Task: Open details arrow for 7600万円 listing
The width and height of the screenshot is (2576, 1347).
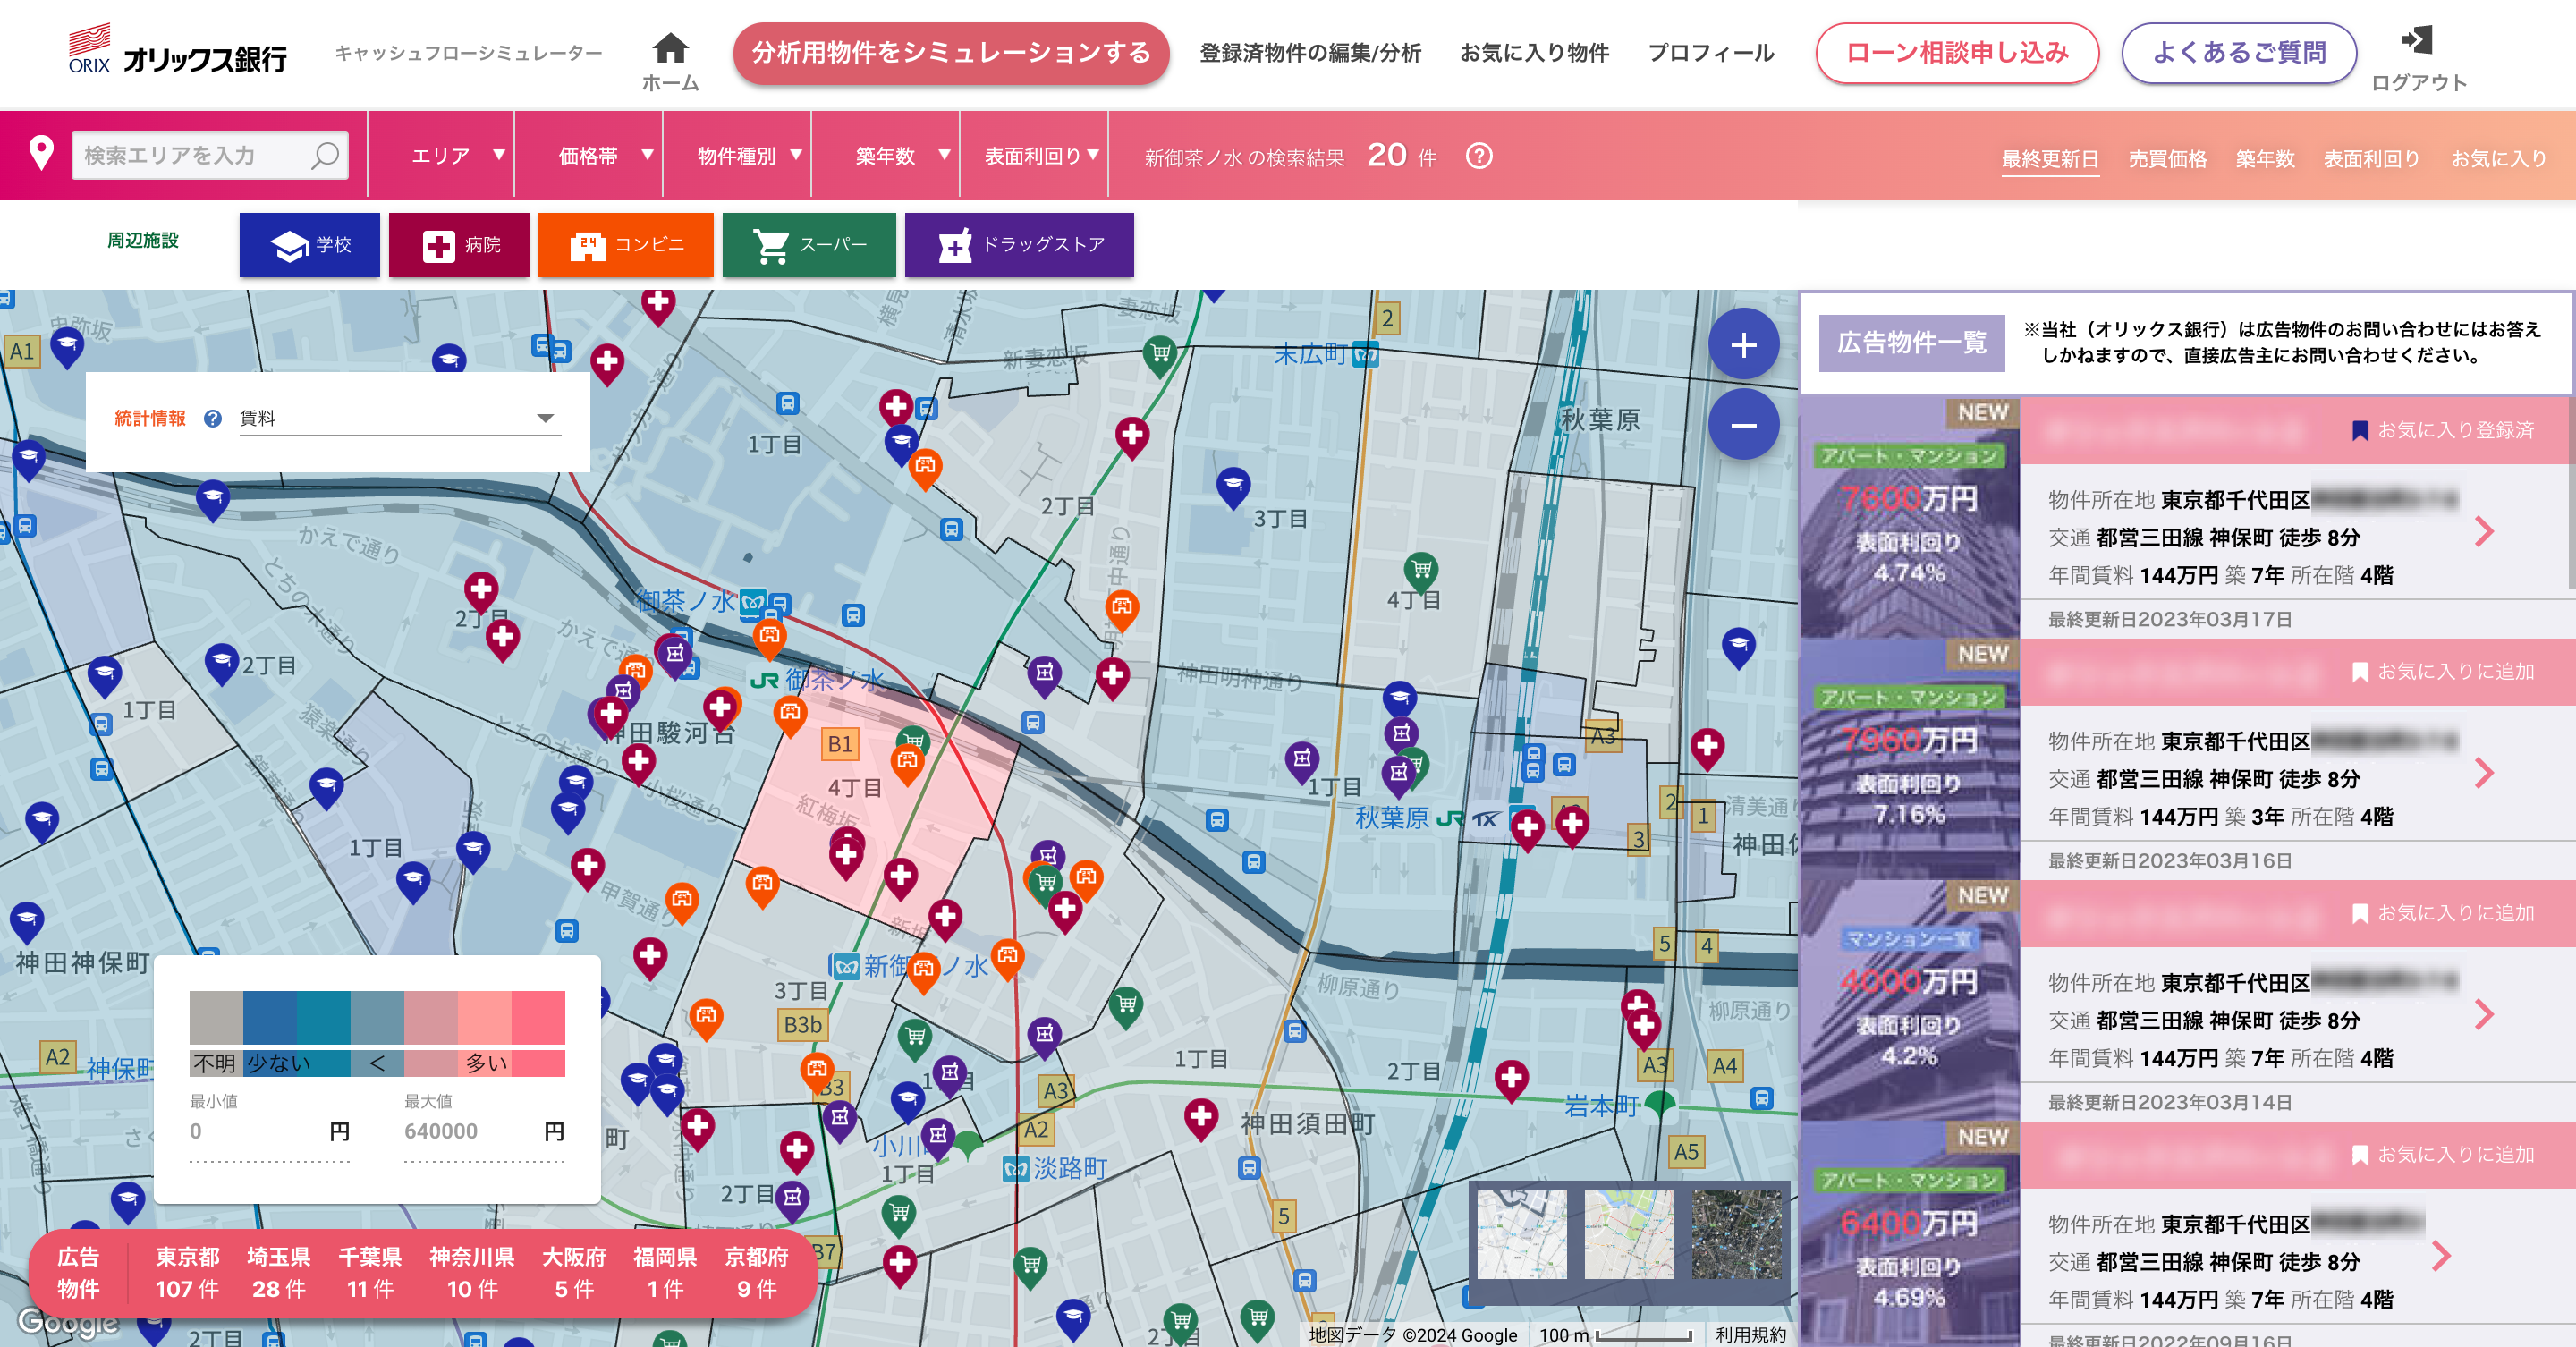Action: (2484, 531)
